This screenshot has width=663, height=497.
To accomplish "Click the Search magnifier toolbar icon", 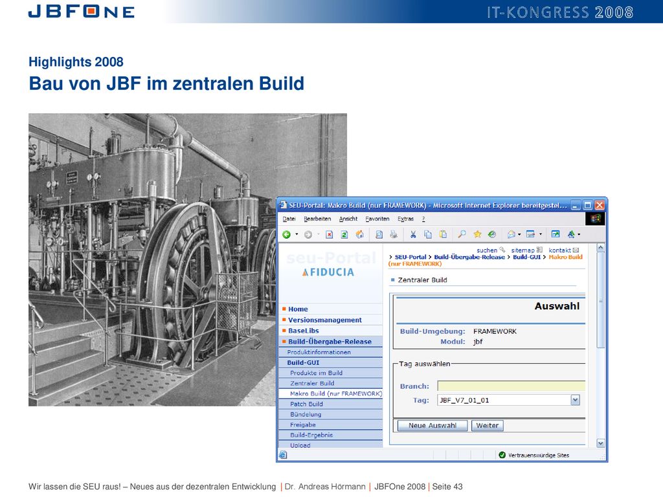I will tap(462, 234).
